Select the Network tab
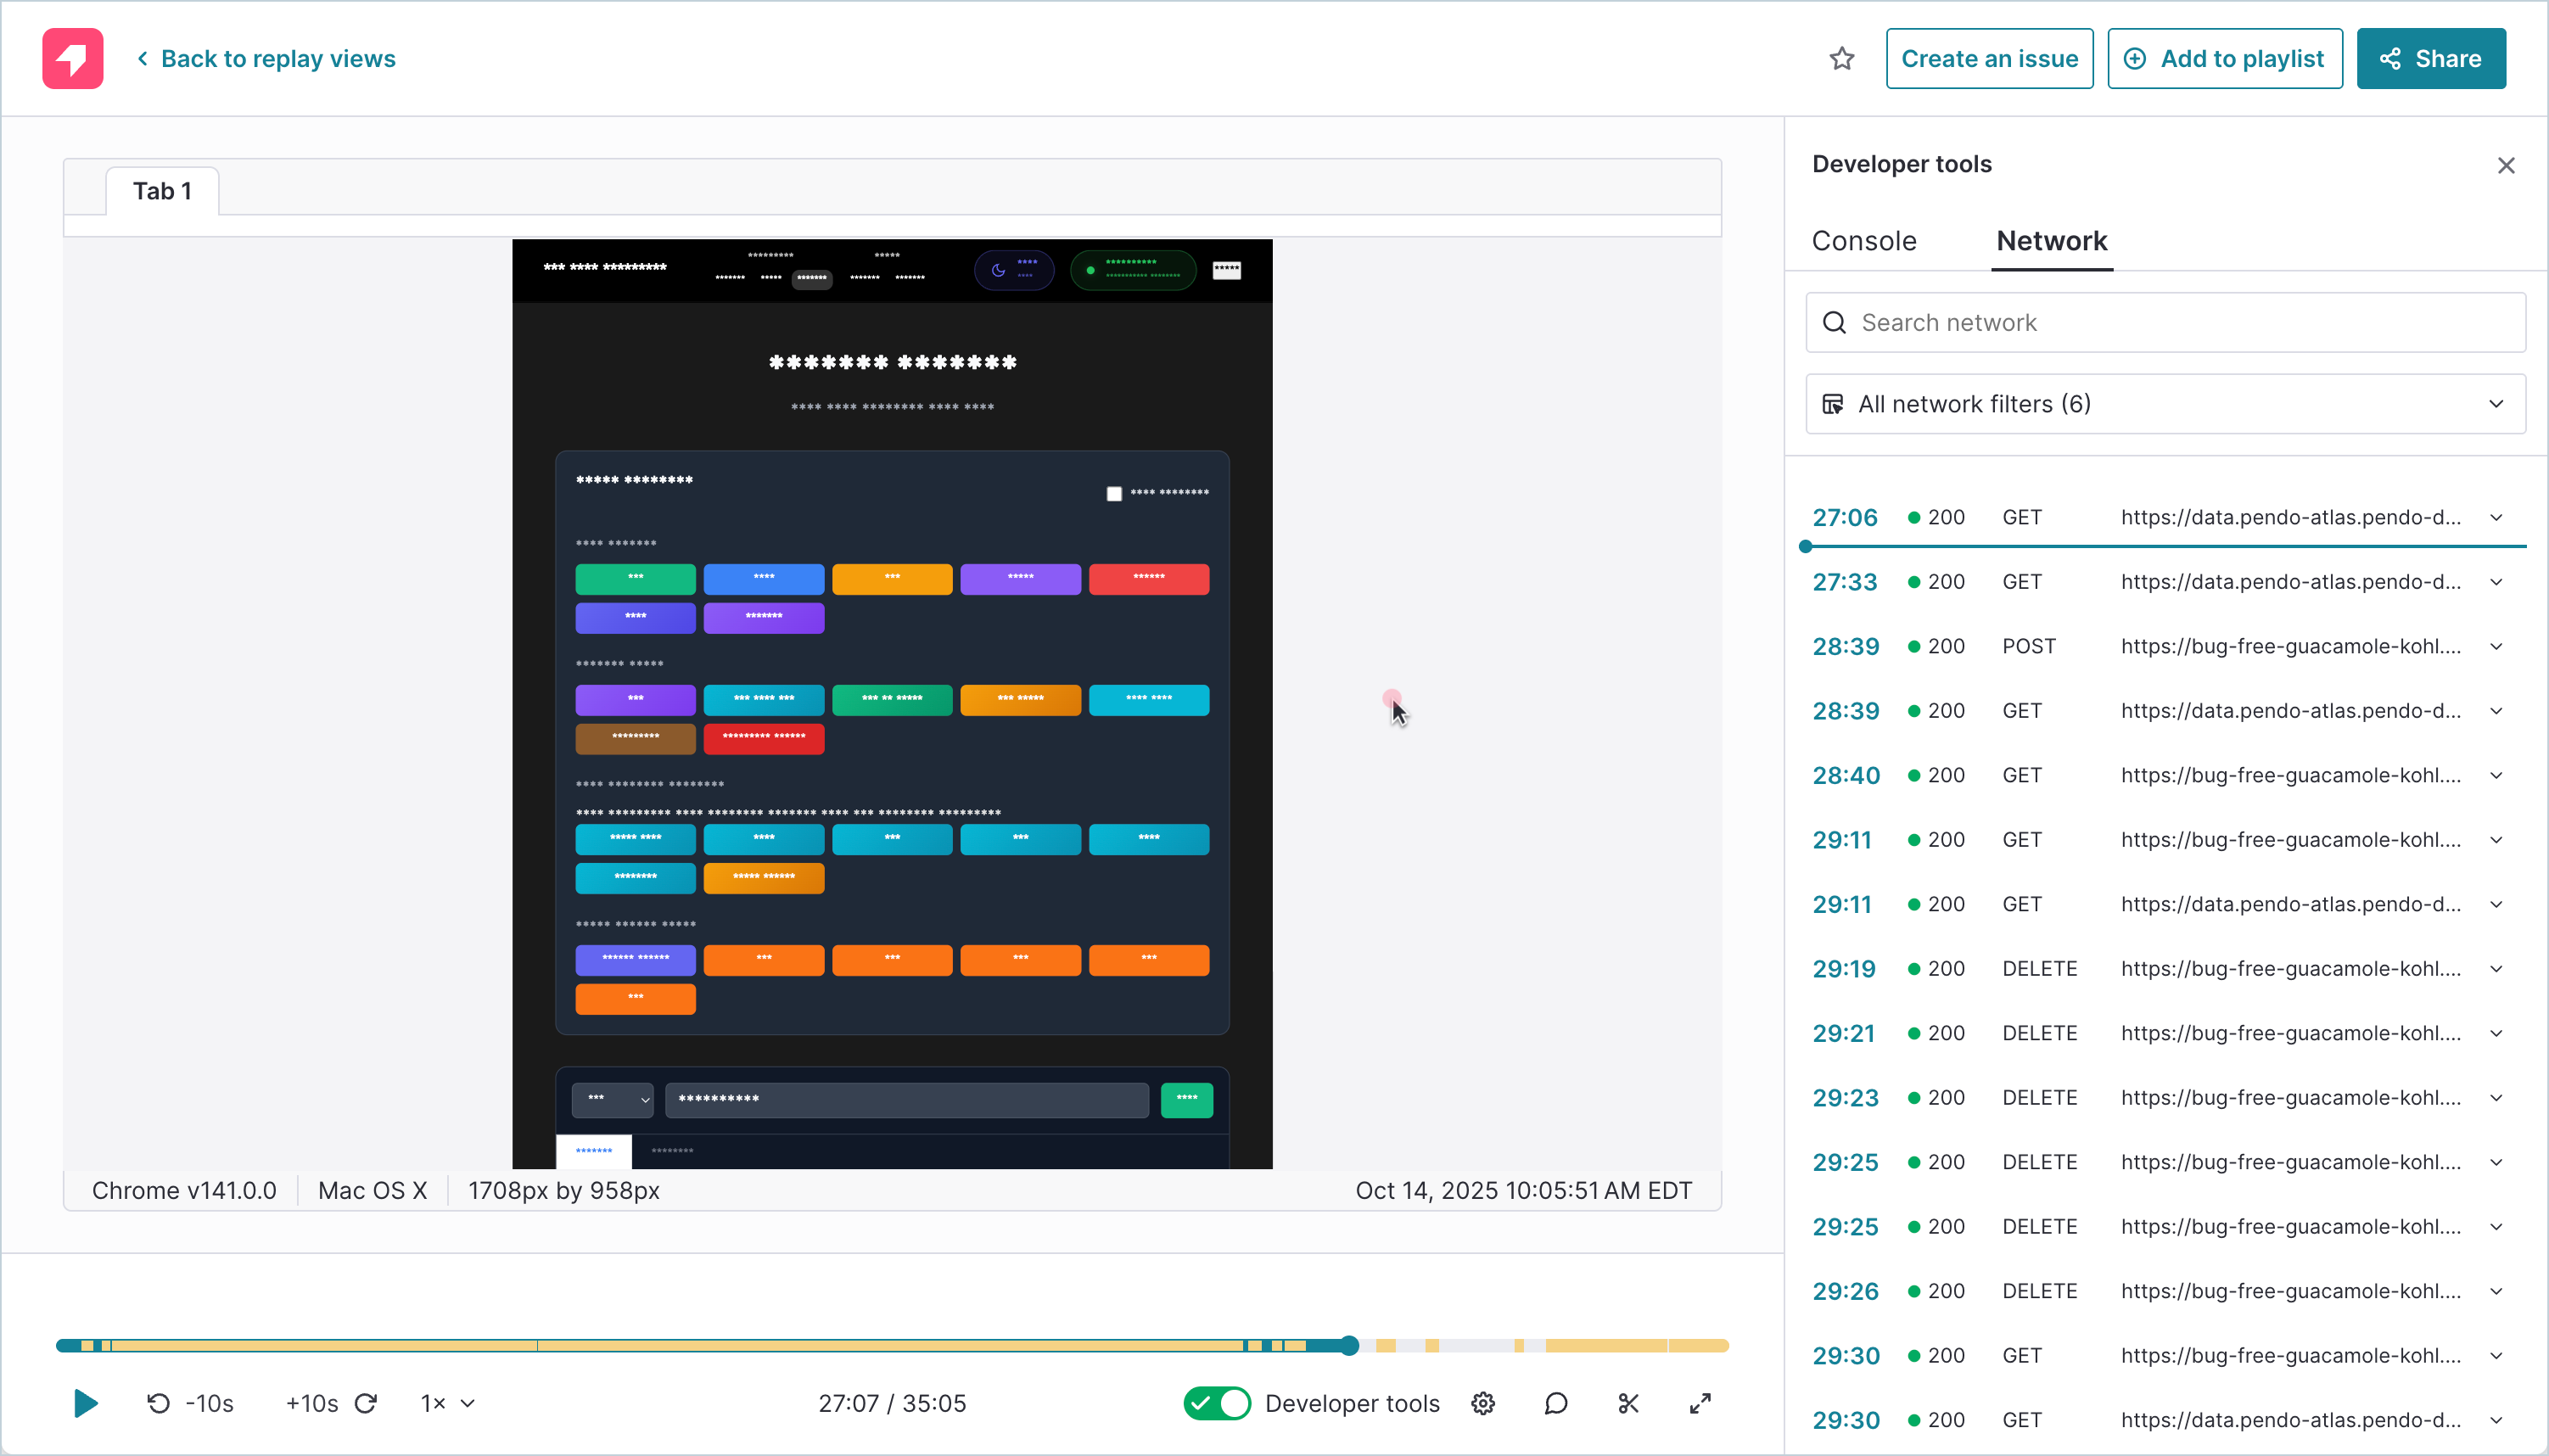The image size is (2549, 1456). tap(2051, 241)
